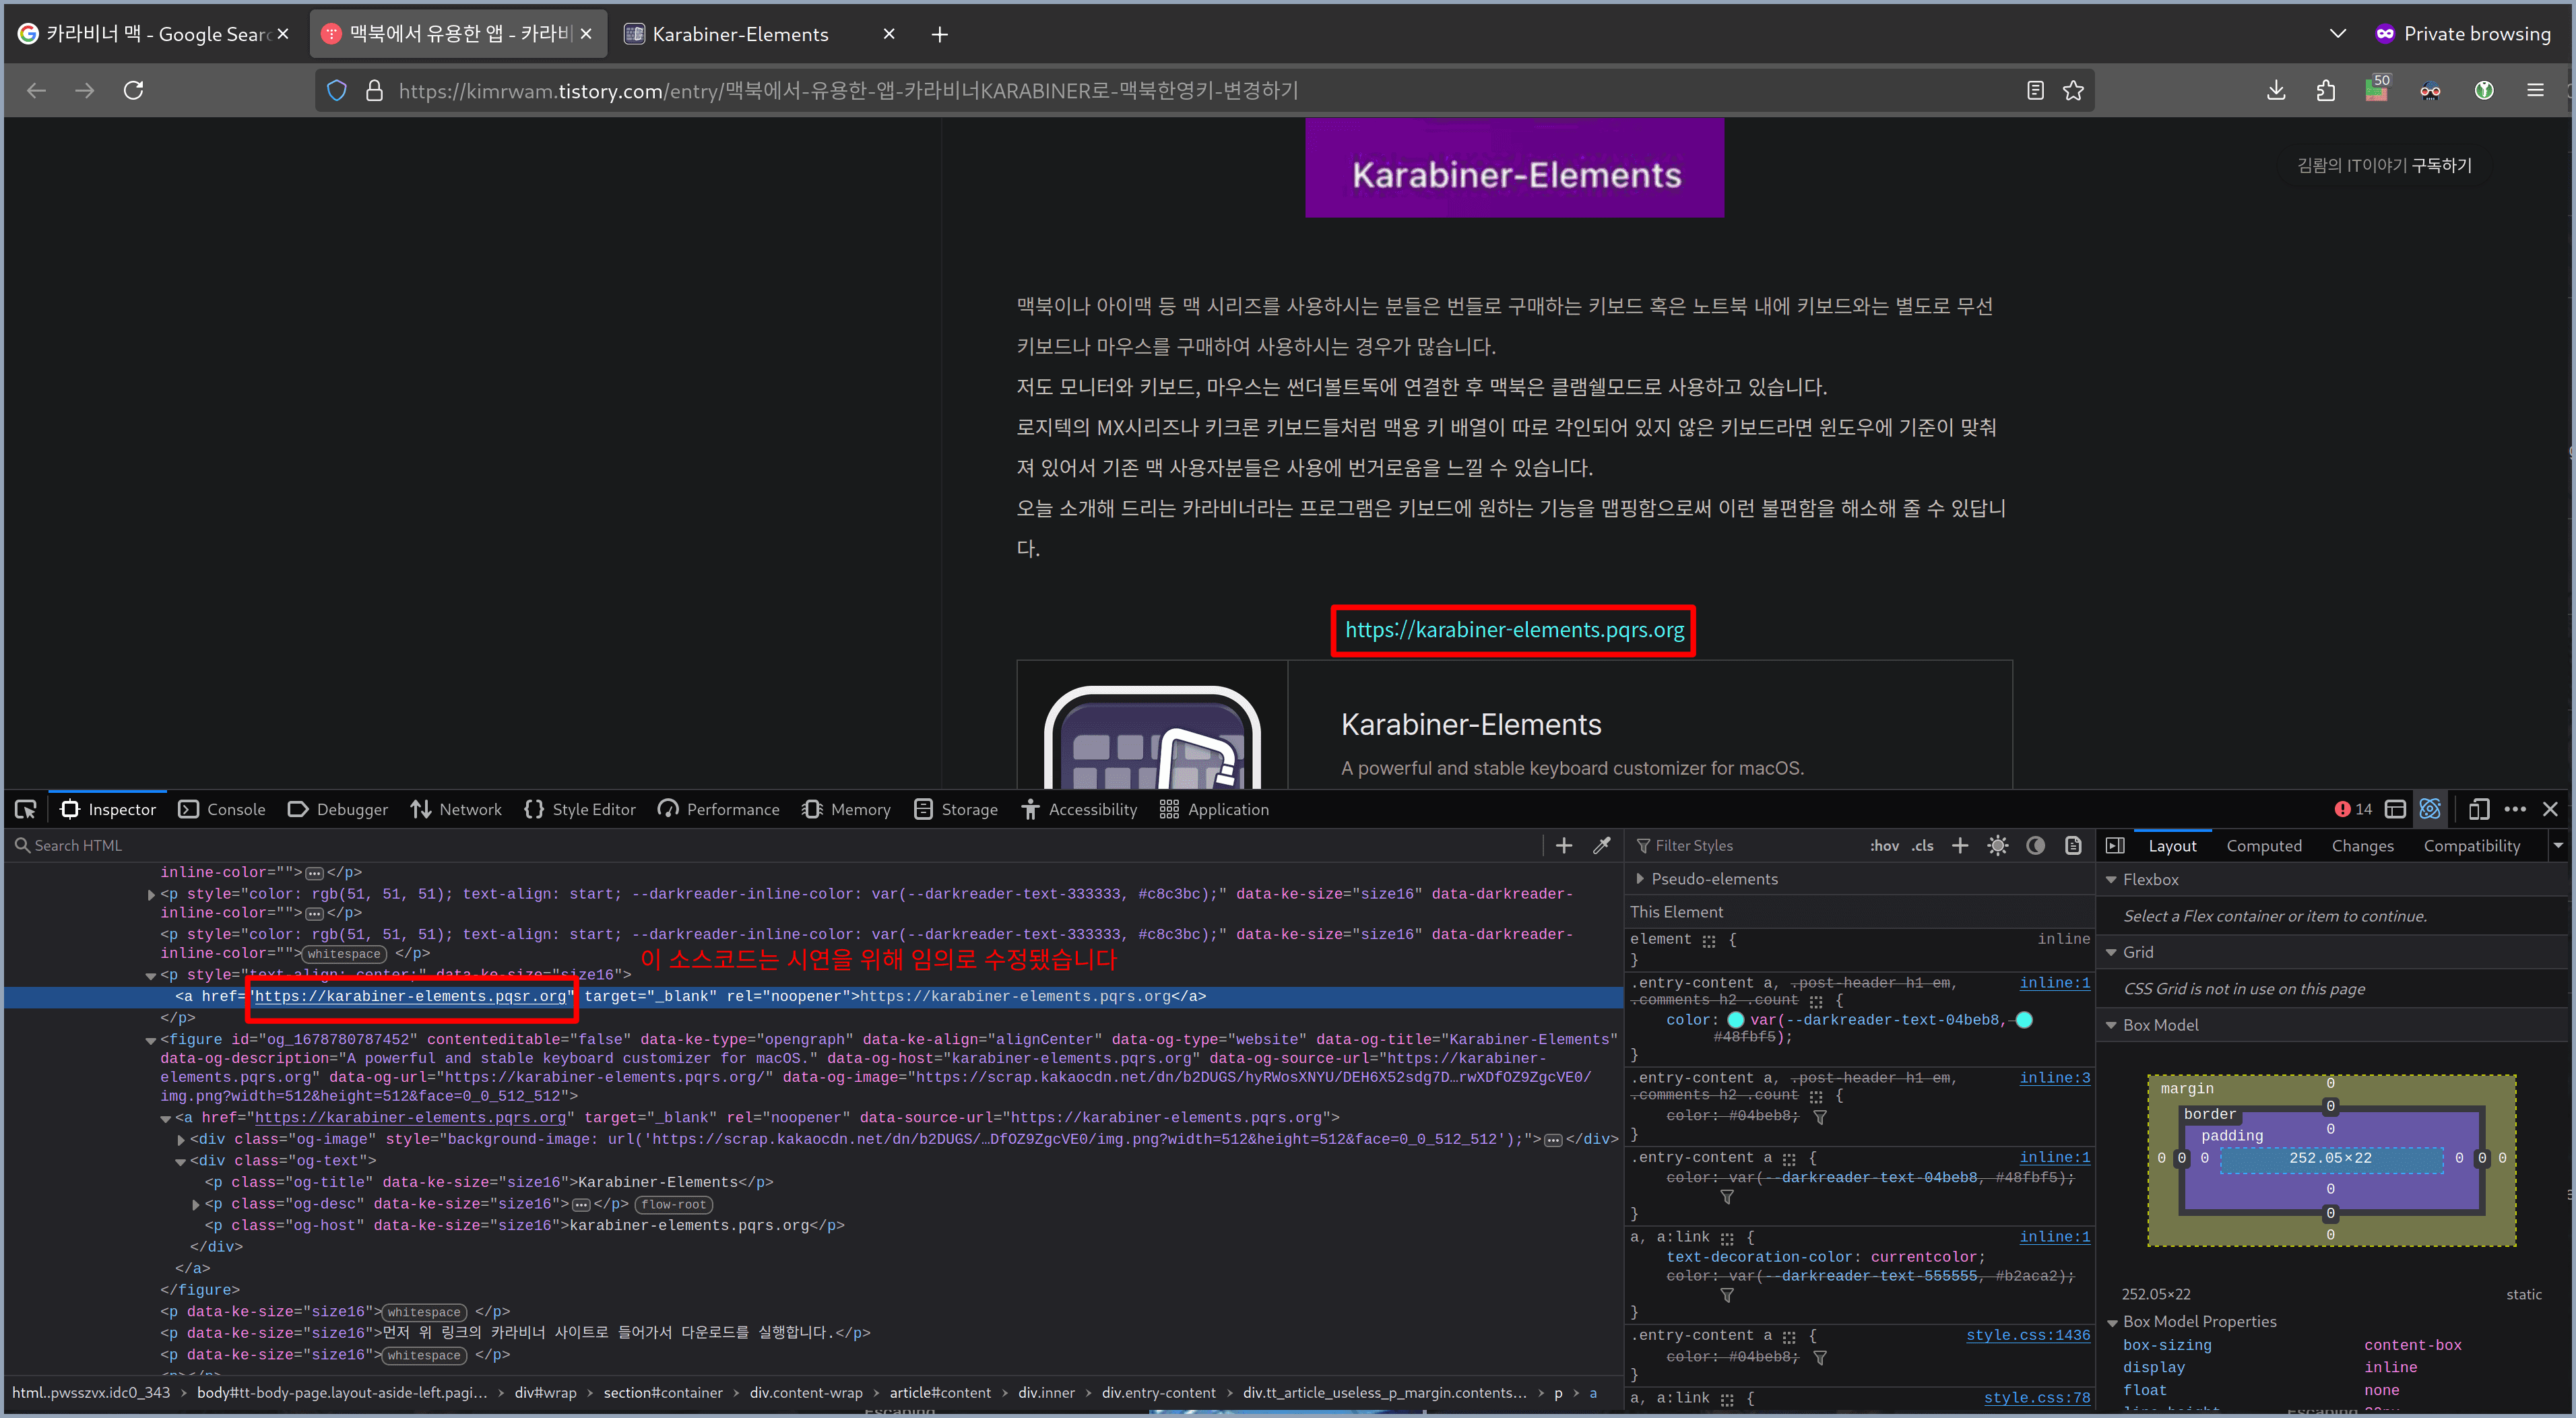Go back to previous page
Viewport: 2576px width, 1418px height.
click(37, 90)
